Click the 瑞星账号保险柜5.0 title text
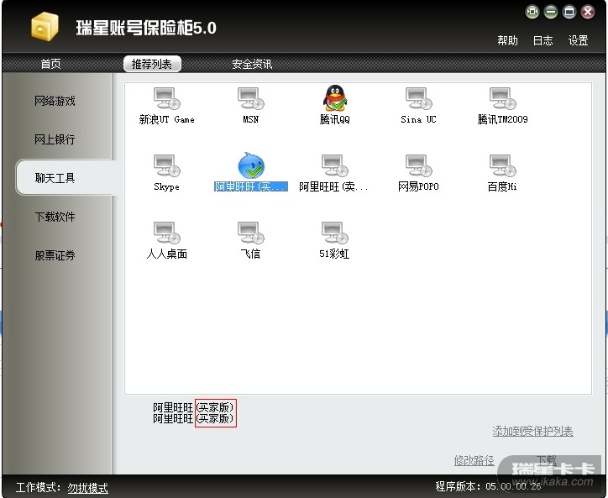Viewport: 608px width, 498px height. [146, 28]
